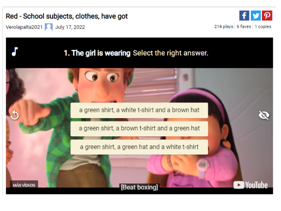This screenshot has height=211, width=281.
Task: Click the replay circular arrow icon
Action: [x=15, y=115]
